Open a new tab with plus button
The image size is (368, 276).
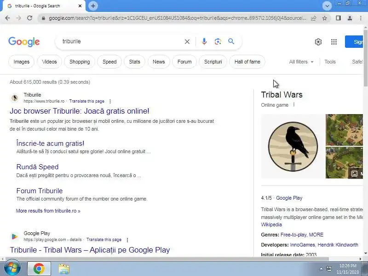point(93,6)
